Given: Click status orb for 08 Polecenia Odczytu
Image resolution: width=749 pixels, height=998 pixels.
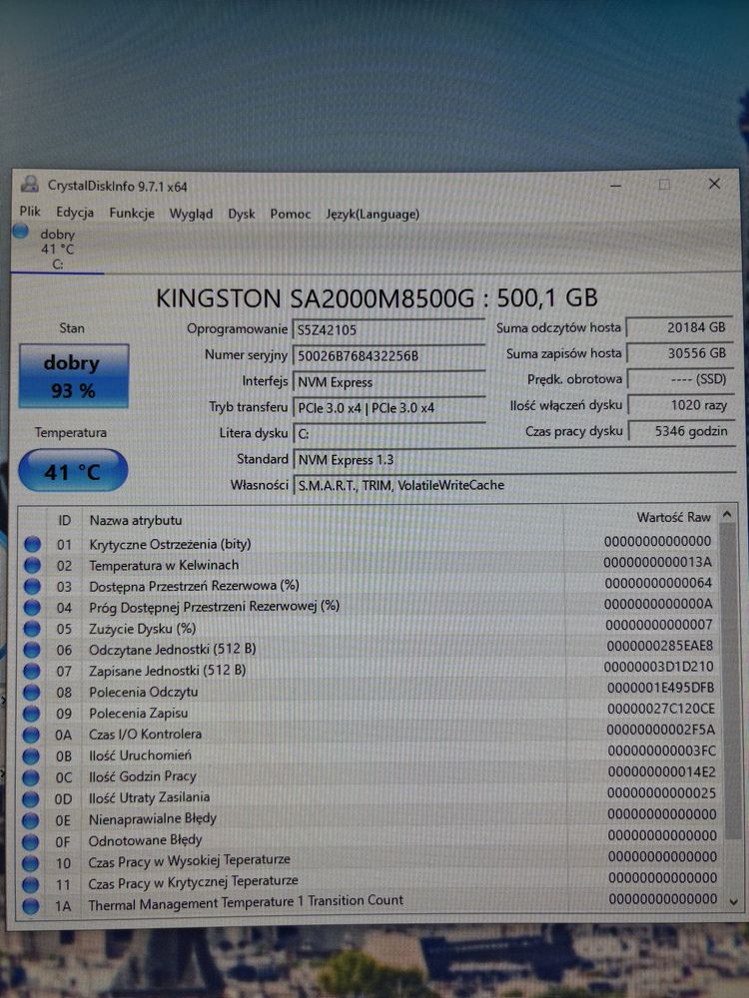Looking at the screenshot, I should [x=32, y=693].
